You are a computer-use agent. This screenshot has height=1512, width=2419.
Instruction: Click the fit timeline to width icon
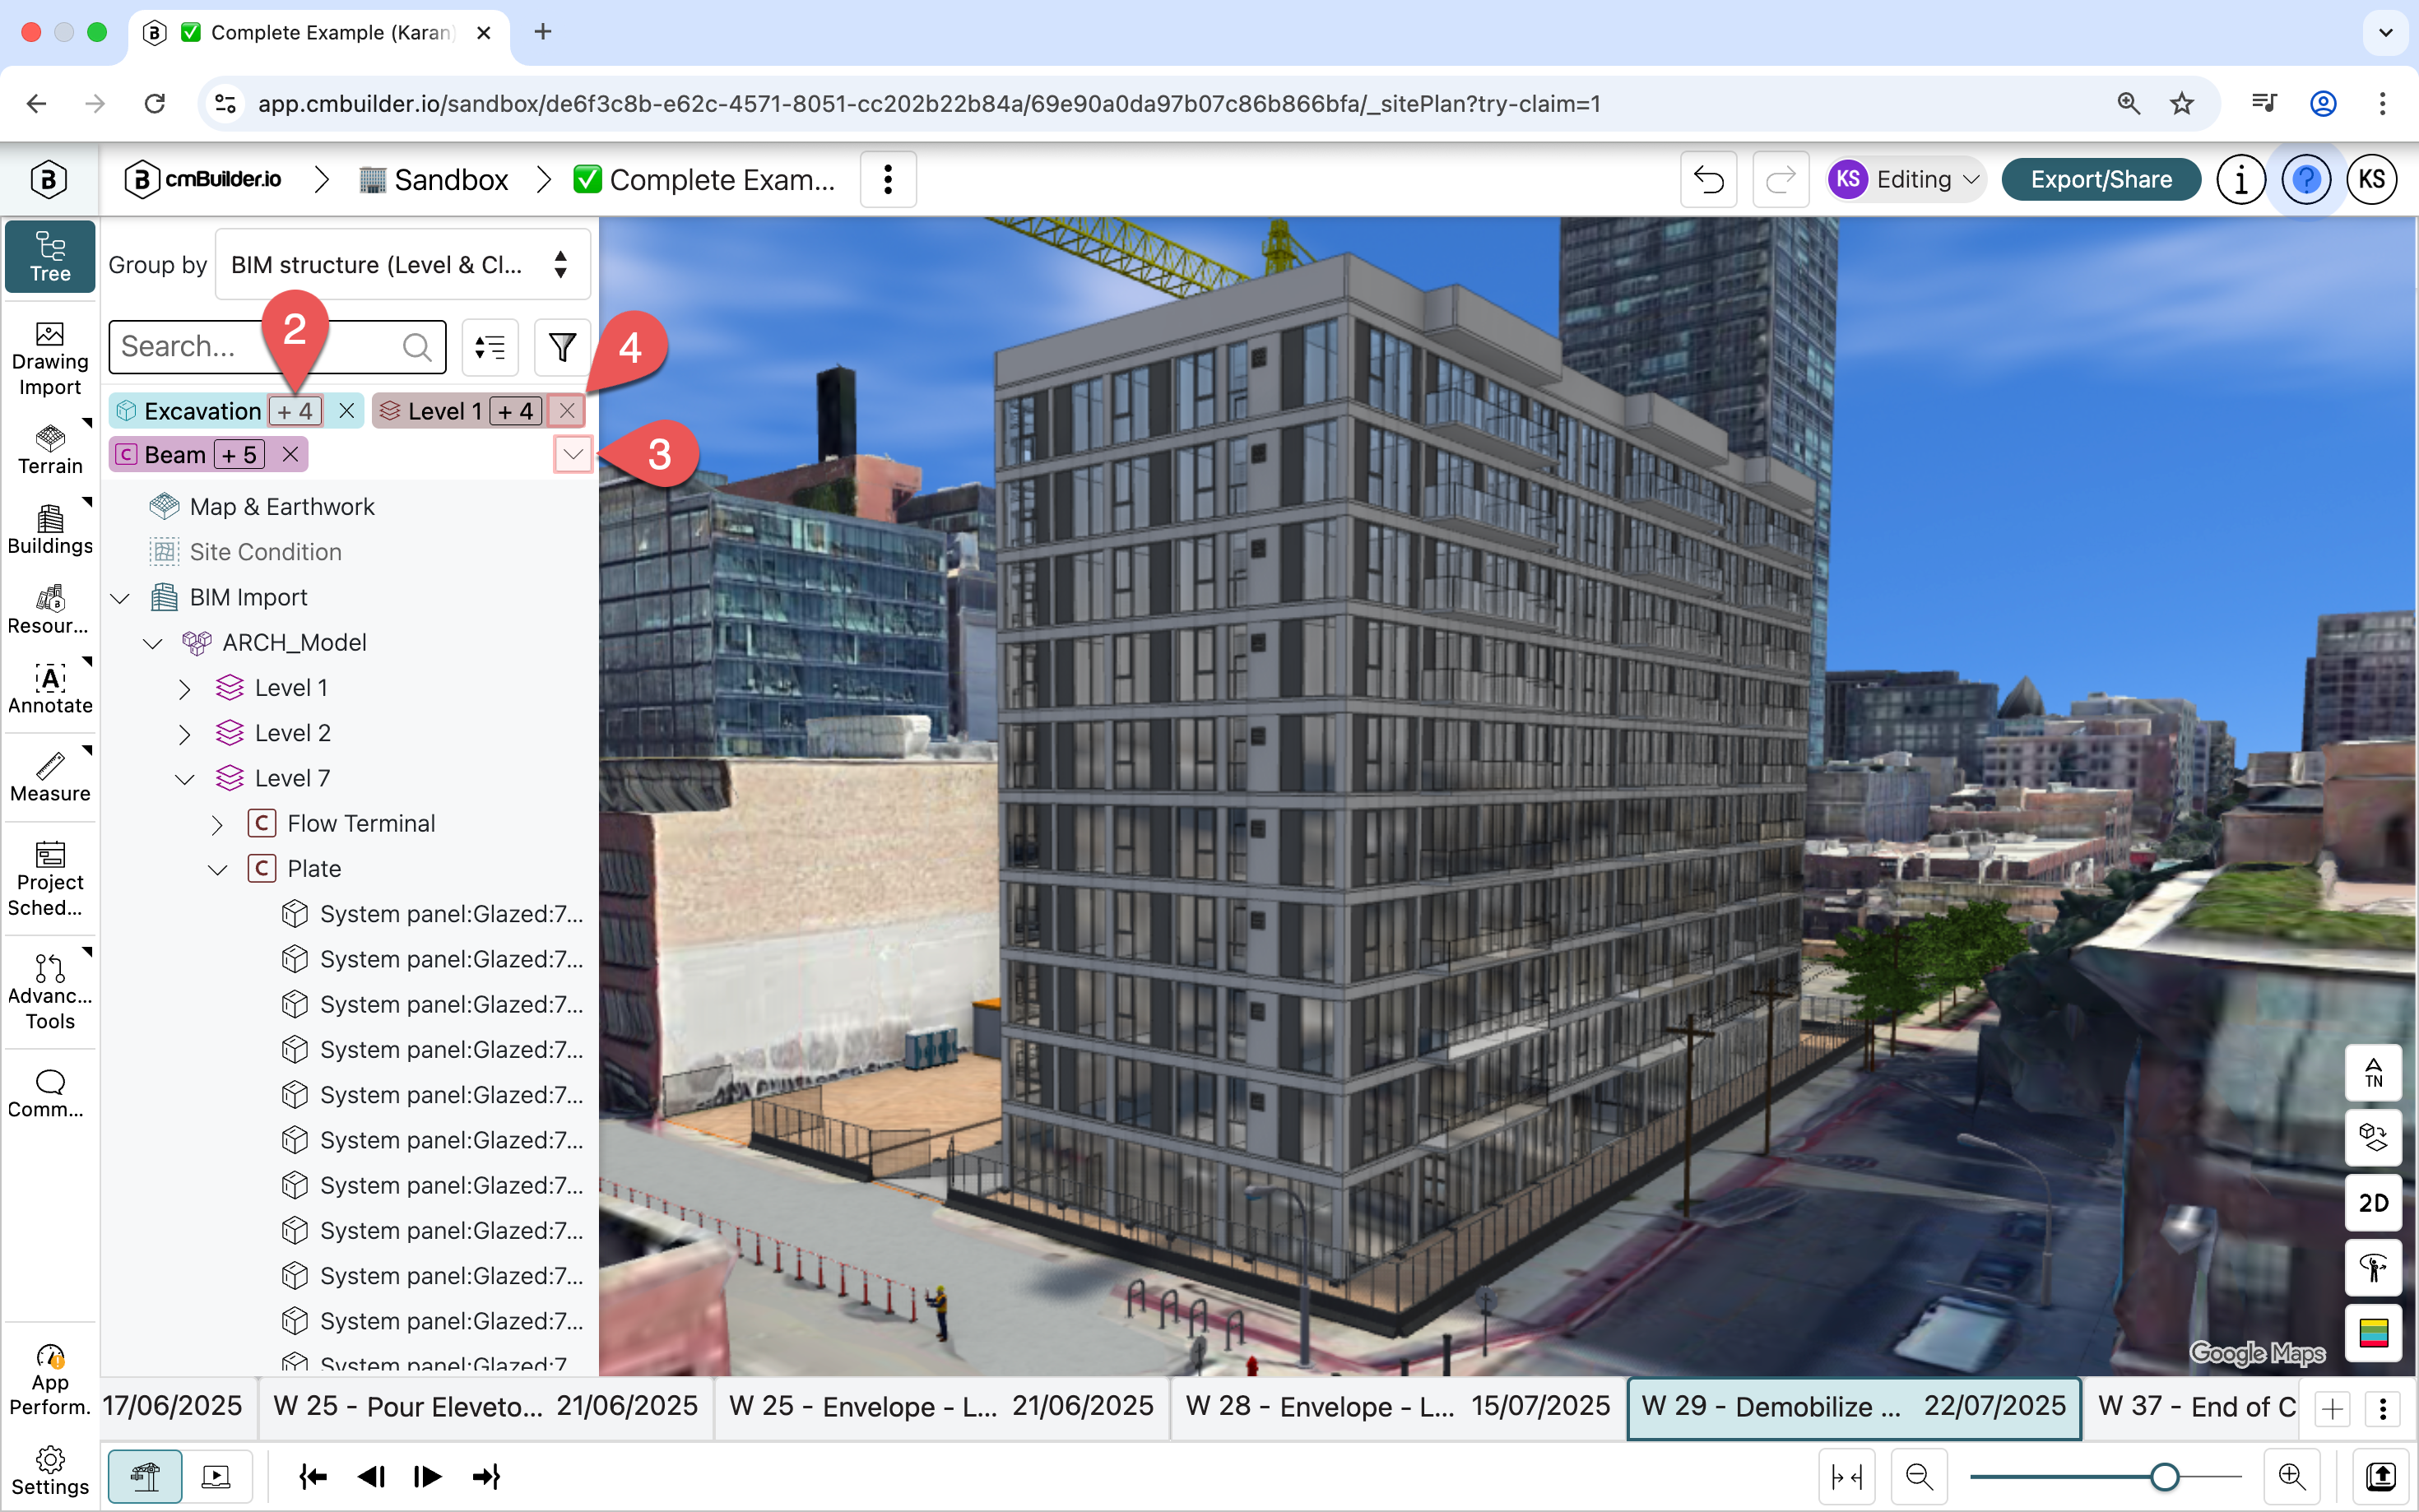point(1846,1476)
